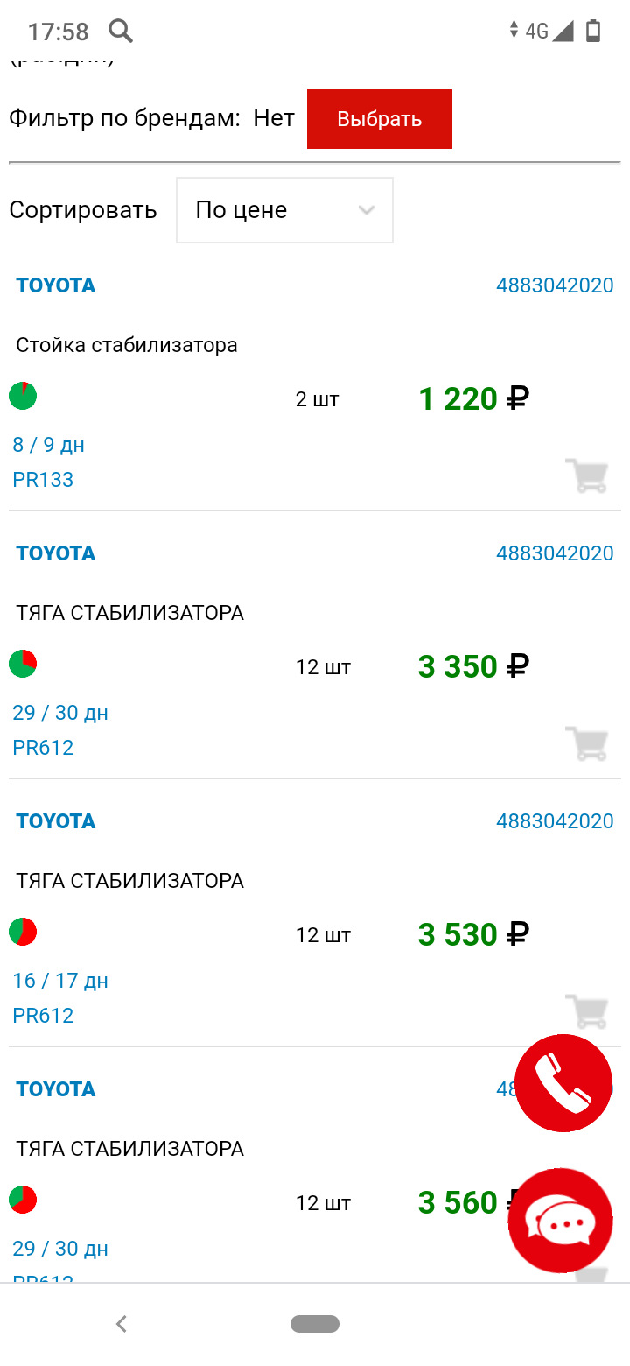This screenshot has width=630, height=1366.
Task: Open the "По цене" sort dropdown
Action: (284, 210)
